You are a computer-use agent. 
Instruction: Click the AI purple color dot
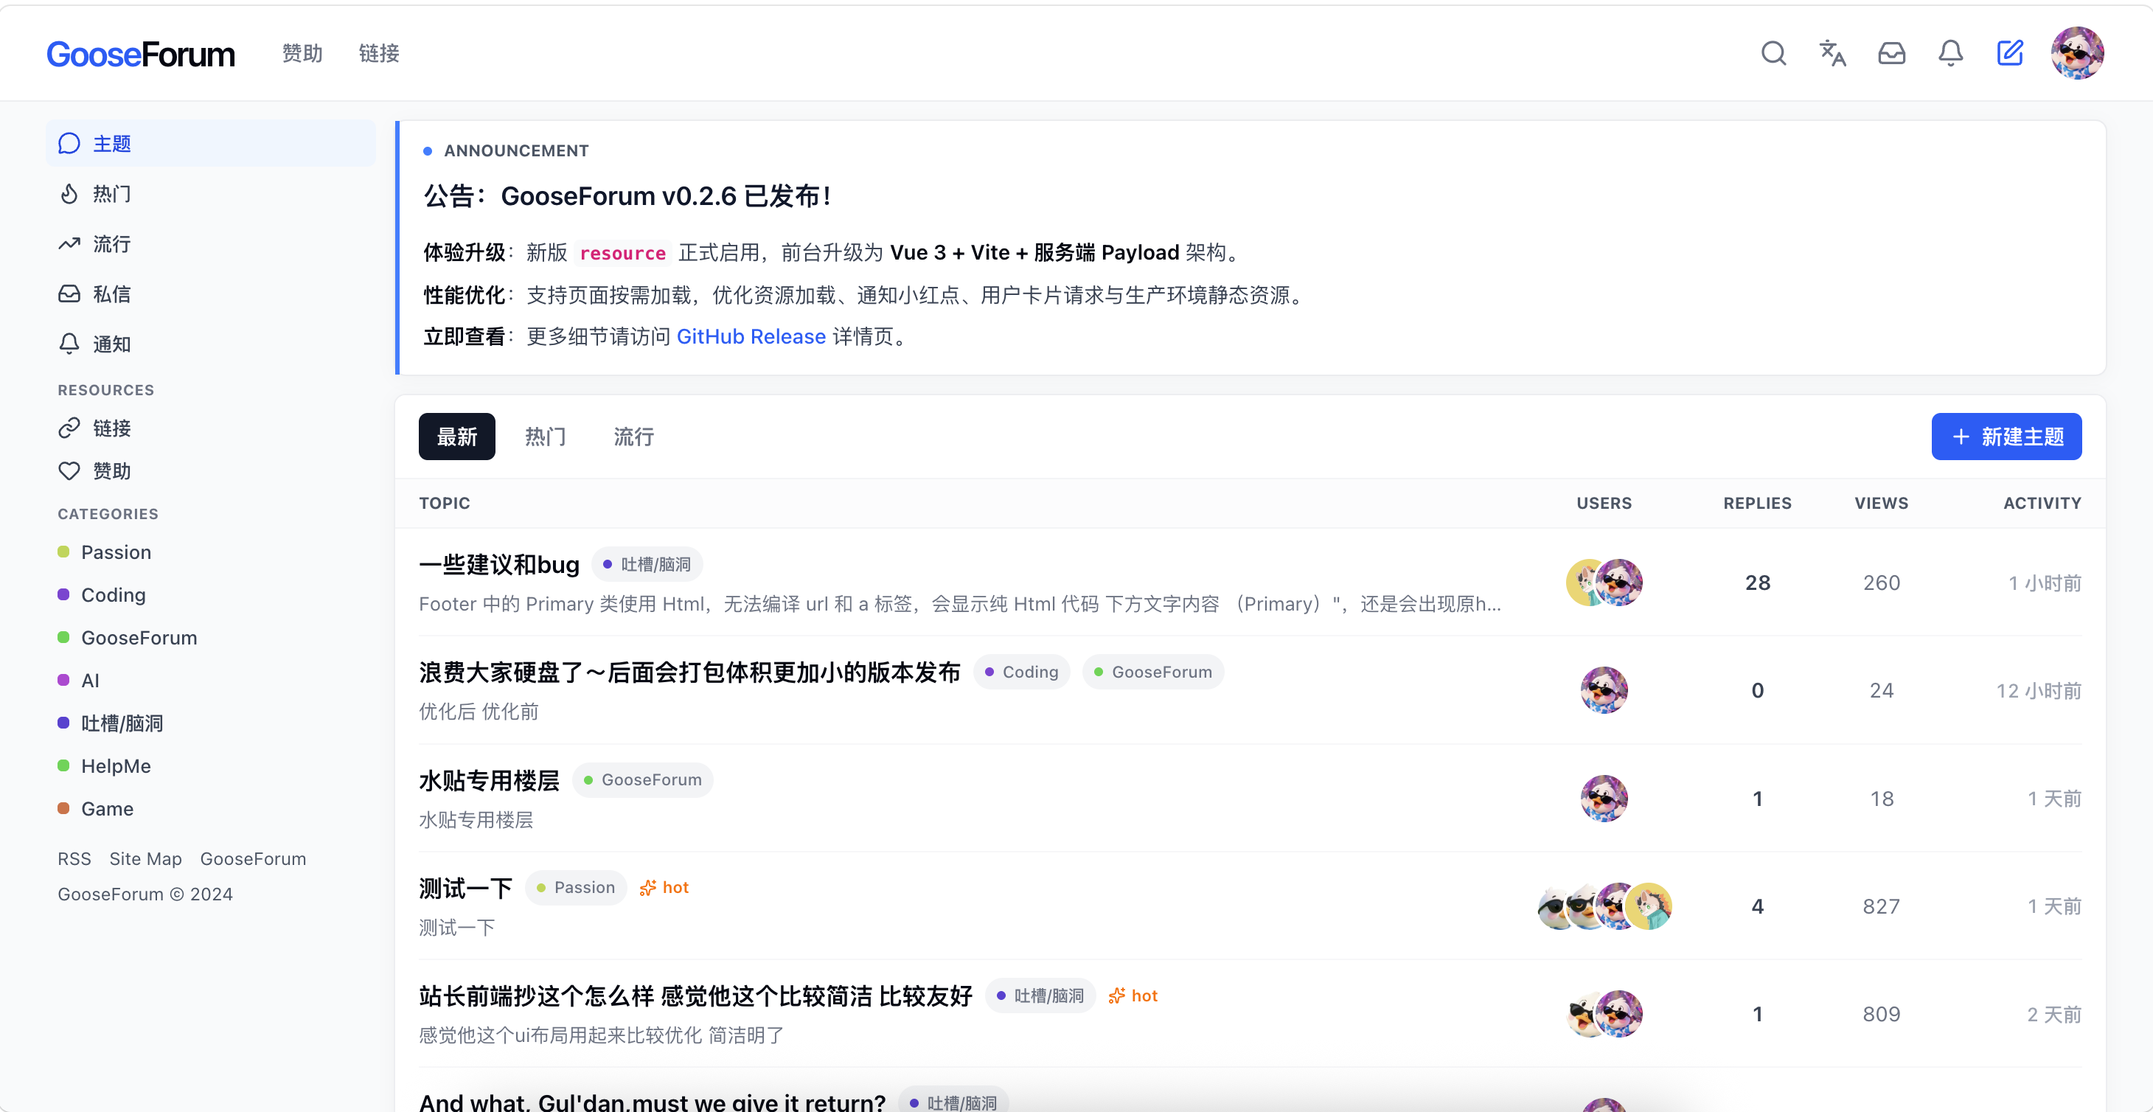click(63, 680)
